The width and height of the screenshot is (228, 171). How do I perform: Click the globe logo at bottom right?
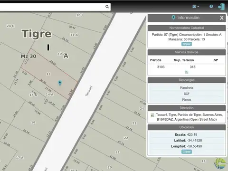(220, 163)
